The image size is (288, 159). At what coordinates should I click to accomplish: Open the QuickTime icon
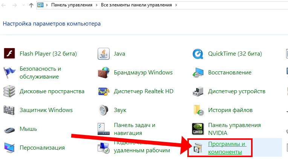(198, 54)
